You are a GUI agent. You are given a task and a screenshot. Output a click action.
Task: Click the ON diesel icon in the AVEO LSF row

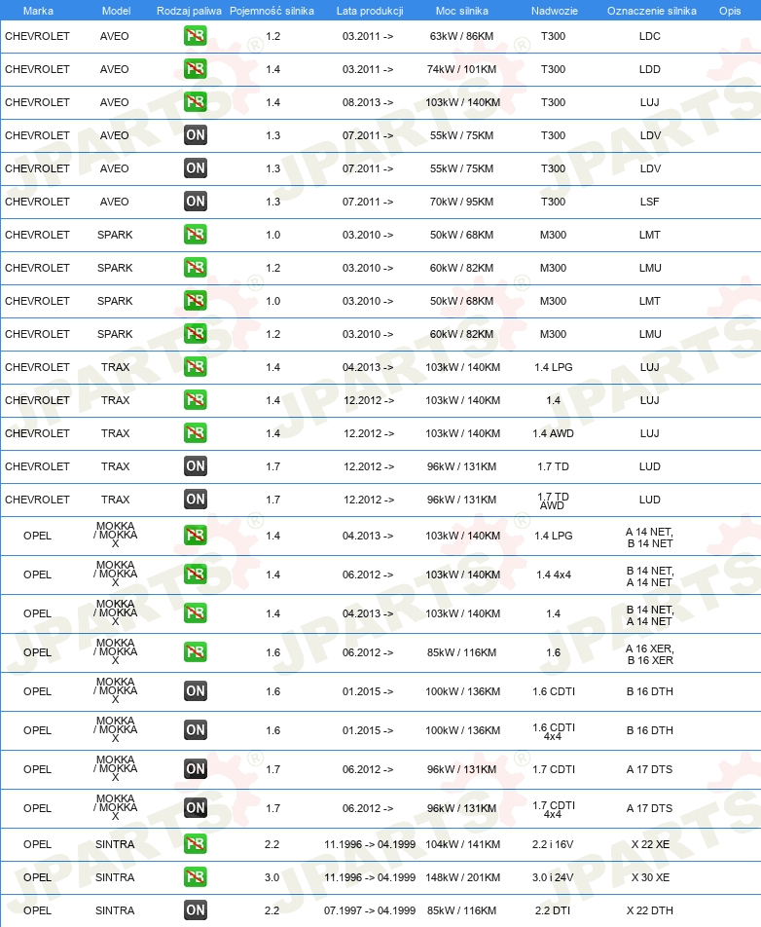click(x=195, y=202)
